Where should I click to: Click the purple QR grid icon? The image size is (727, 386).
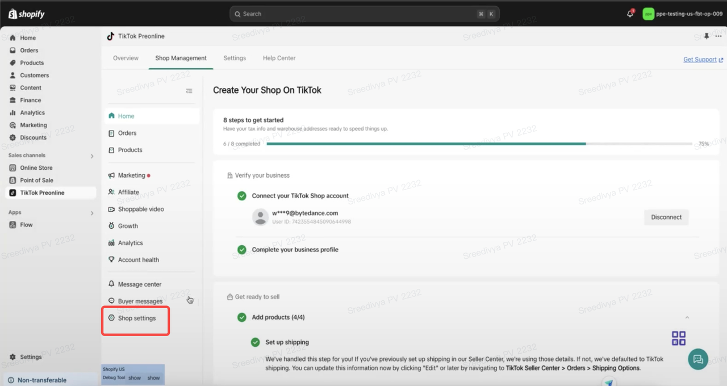pyautogui.click(x=679, y=338)
